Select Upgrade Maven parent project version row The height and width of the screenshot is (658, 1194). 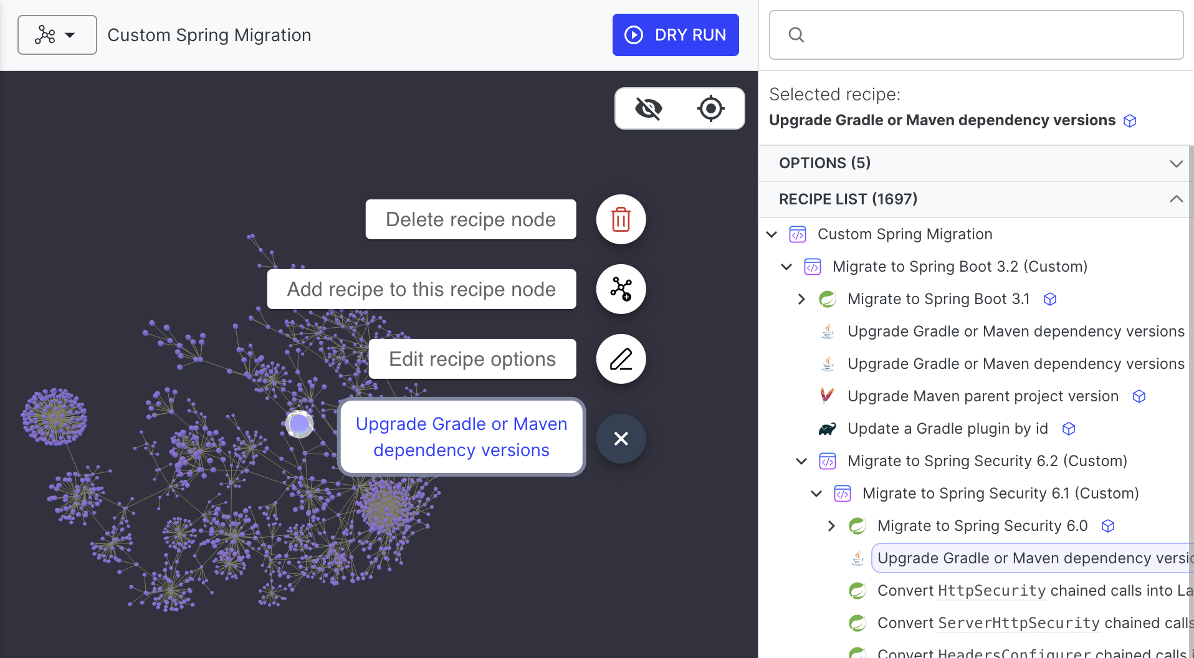click(983, 396)
